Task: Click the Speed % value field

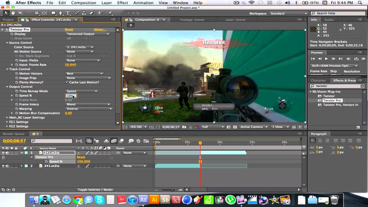Action: (71, 96)
